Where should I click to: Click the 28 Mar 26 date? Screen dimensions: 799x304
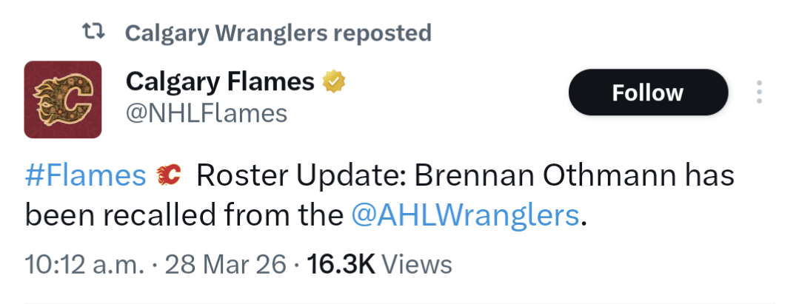coord(225,264)
